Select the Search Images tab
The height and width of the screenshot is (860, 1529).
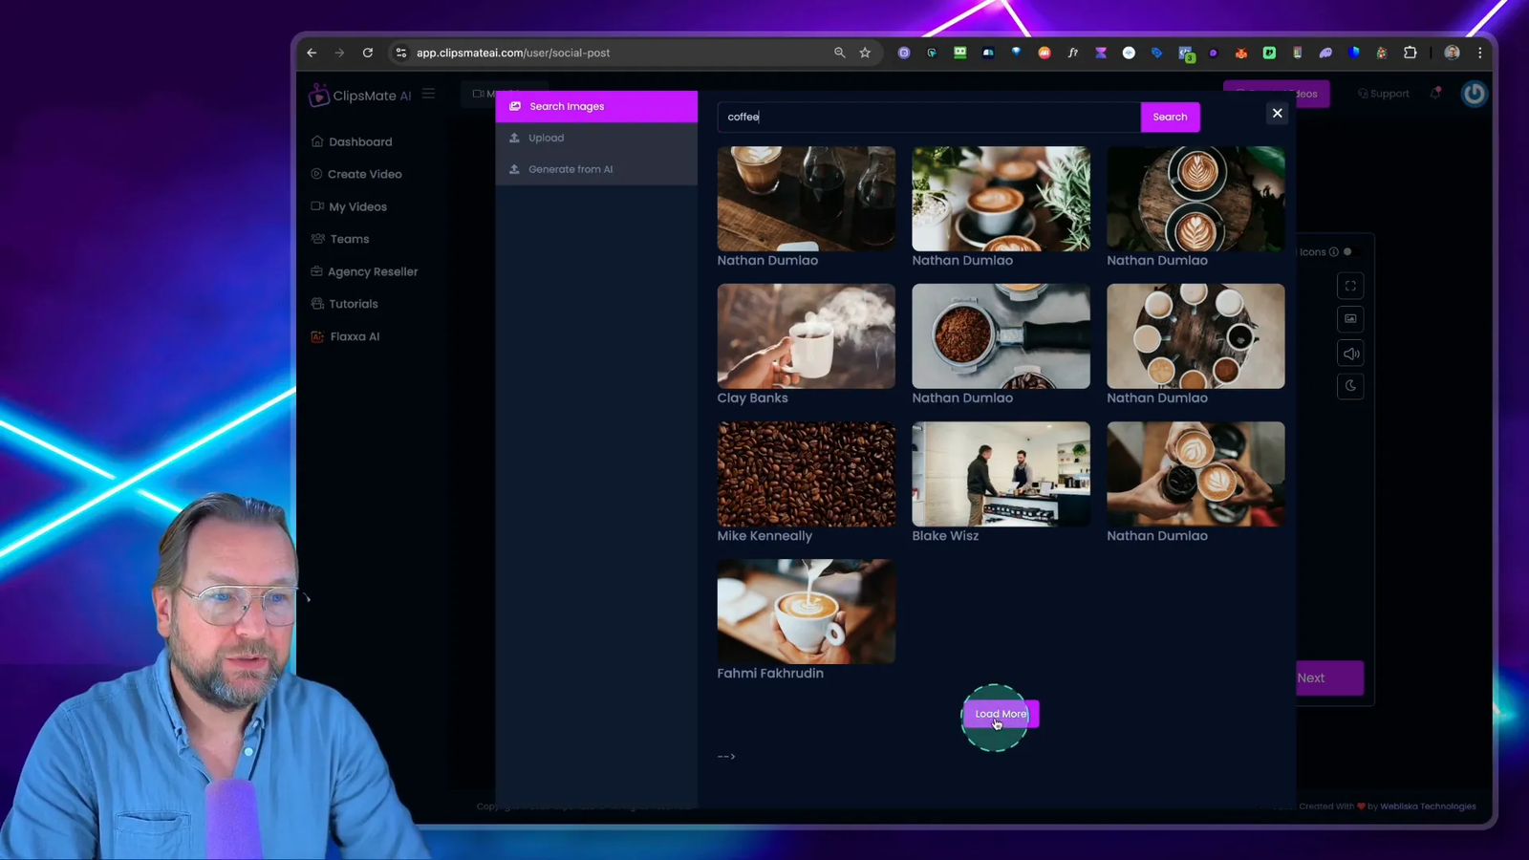(596, 106)
